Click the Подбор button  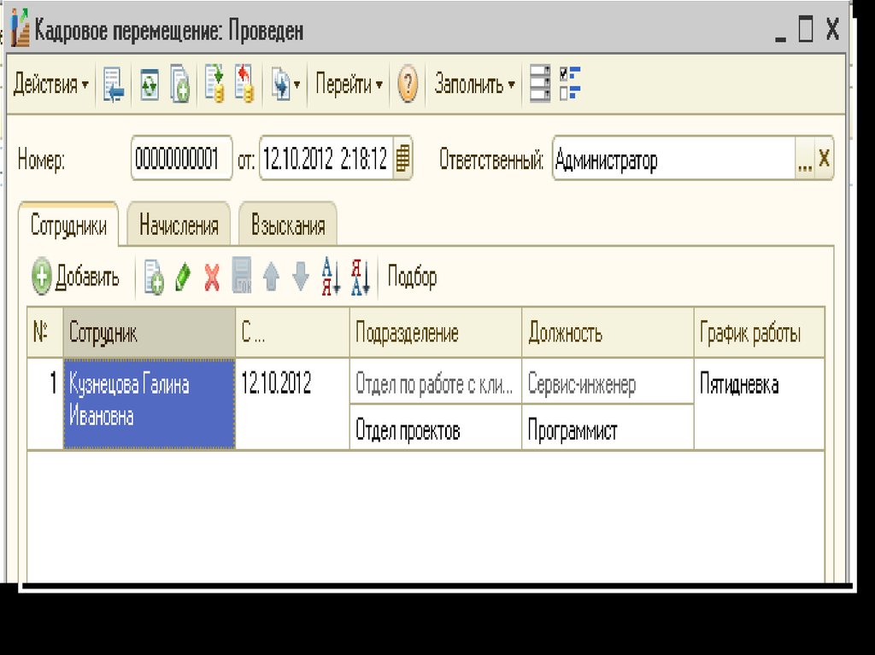412,278
